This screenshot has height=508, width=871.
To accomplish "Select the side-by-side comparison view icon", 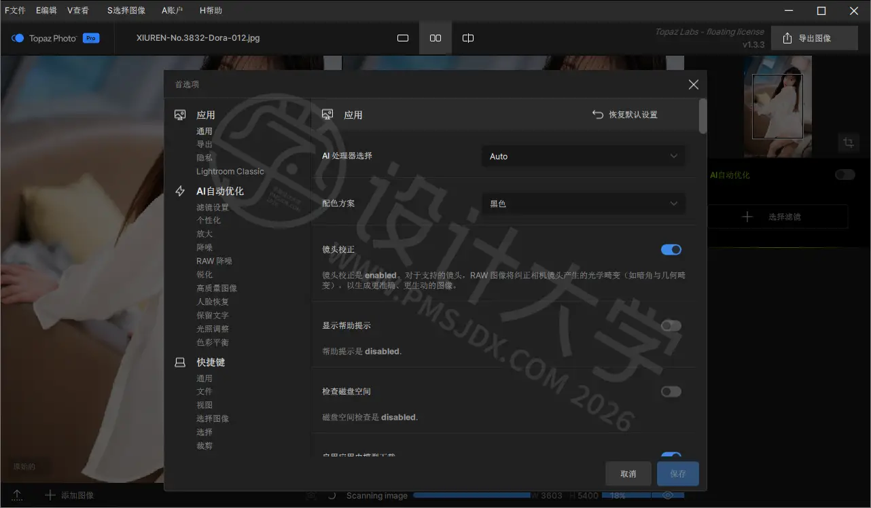I will click(435, 38).
